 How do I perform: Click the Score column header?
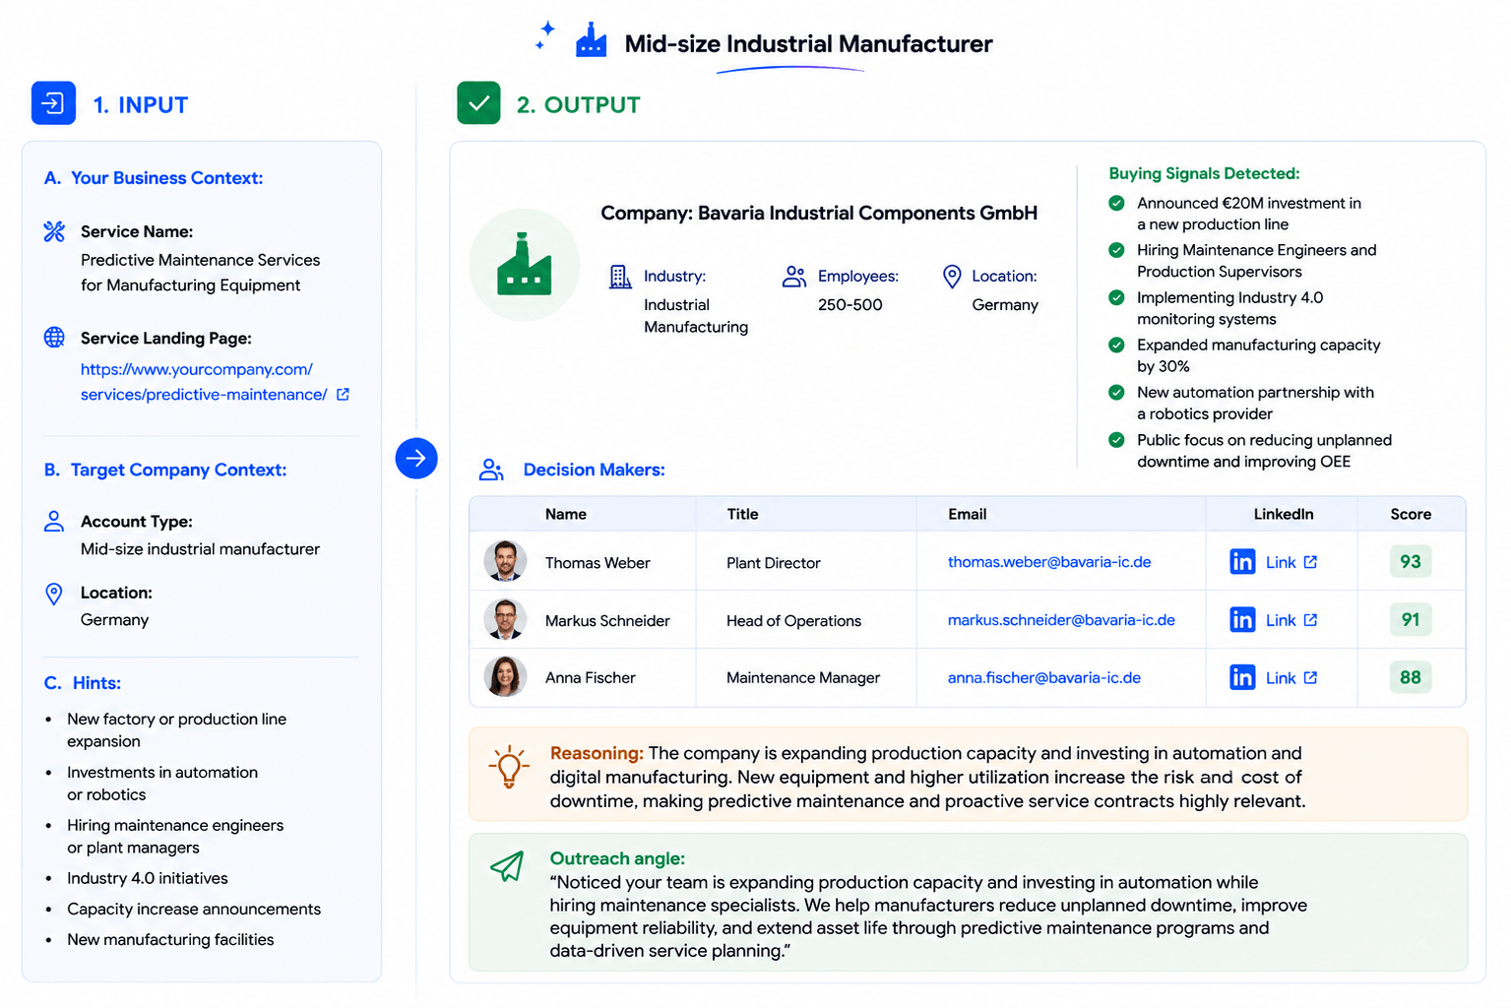click(1411, 514)
